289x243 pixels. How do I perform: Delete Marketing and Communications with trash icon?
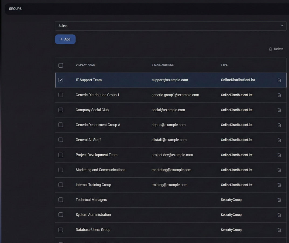pyautogui.click(x=279, y=170)
